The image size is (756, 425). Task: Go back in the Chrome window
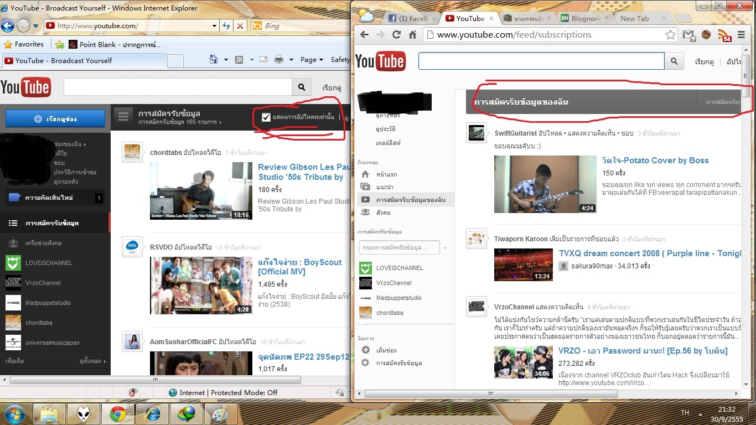(x=364, y=35)
